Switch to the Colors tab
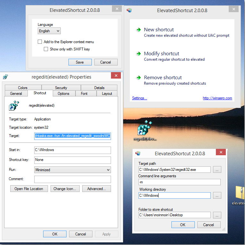The image size is (245, 245). coord(23,88)
